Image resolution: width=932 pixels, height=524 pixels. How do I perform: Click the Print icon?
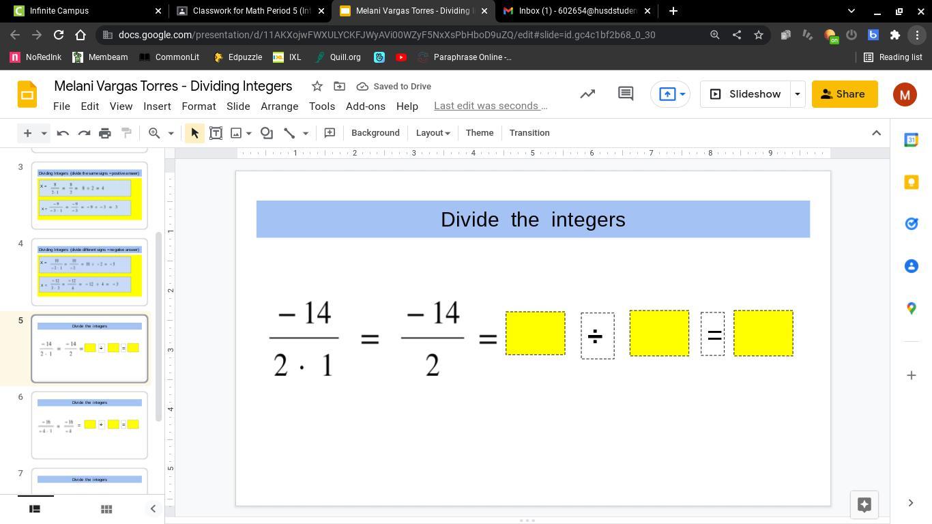(x=104, y=133)
